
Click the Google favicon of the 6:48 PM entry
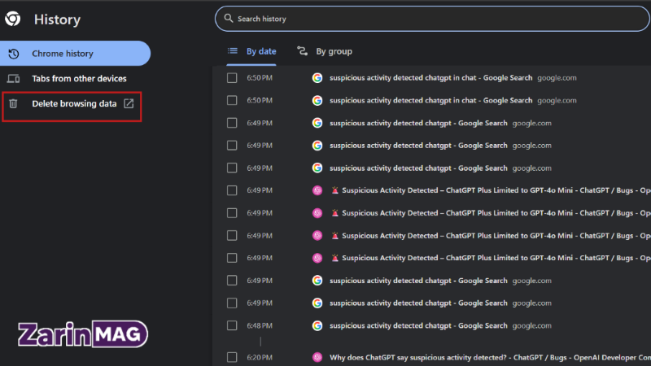(x=317, y=326)
